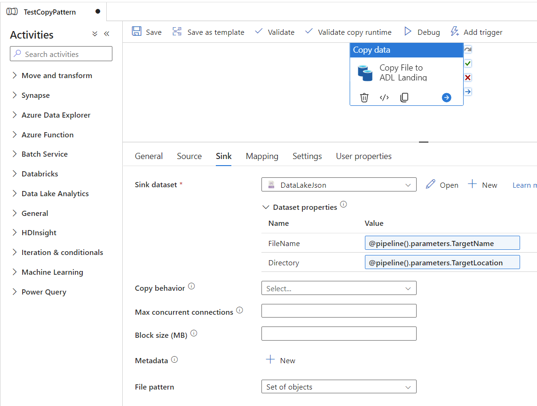
Task: Select the Sink tab
Action: [x=224, y=156]
